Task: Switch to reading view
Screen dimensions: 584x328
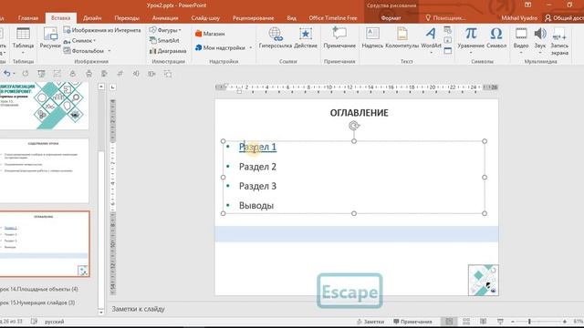Action: (x=483, y=322)
